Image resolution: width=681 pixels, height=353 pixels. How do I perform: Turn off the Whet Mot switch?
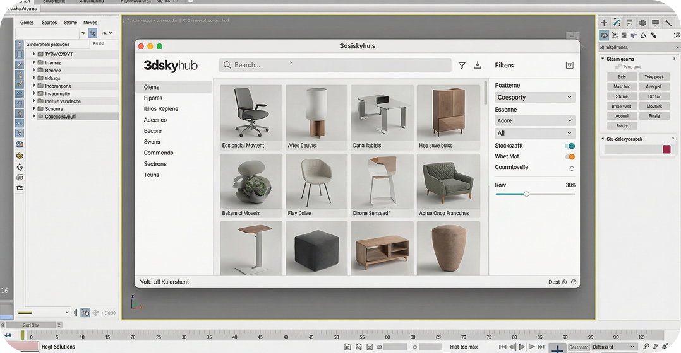coord(570,157)
